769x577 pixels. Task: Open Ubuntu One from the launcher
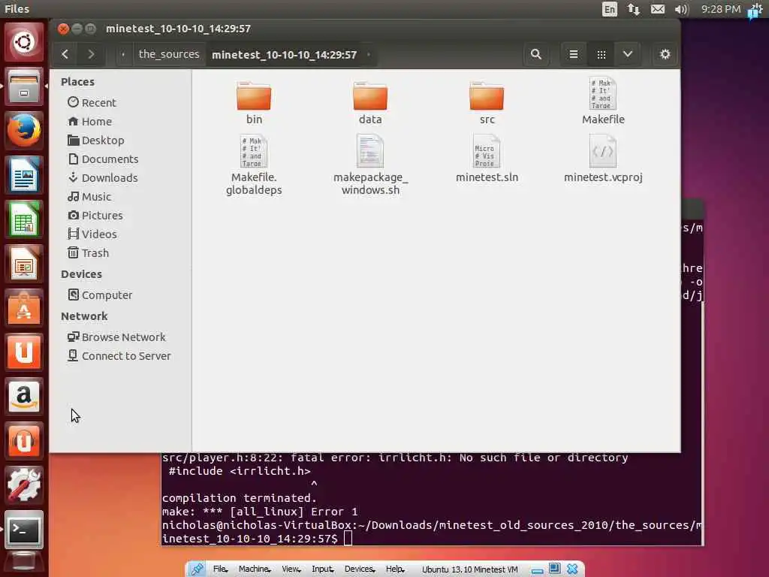(x=24, y=352)
